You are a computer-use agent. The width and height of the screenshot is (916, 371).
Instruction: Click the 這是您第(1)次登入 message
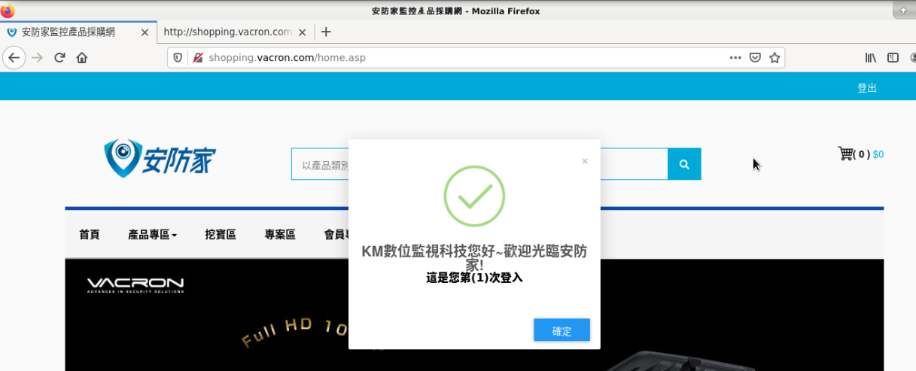474,278
